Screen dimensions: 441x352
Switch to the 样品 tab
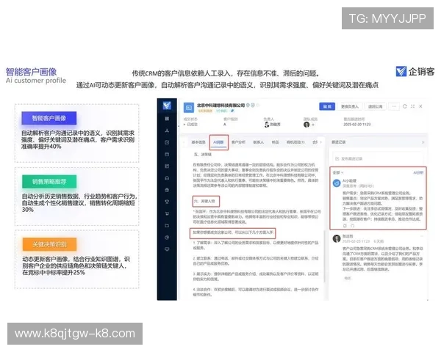pyautogui.click(x=275, y=142)
